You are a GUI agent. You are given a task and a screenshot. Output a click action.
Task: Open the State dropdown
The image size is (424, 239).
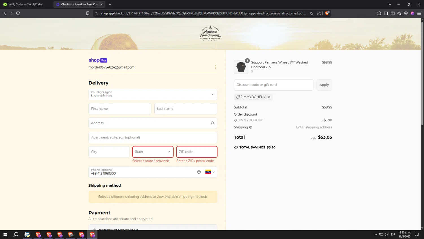[x=153, y=152]
